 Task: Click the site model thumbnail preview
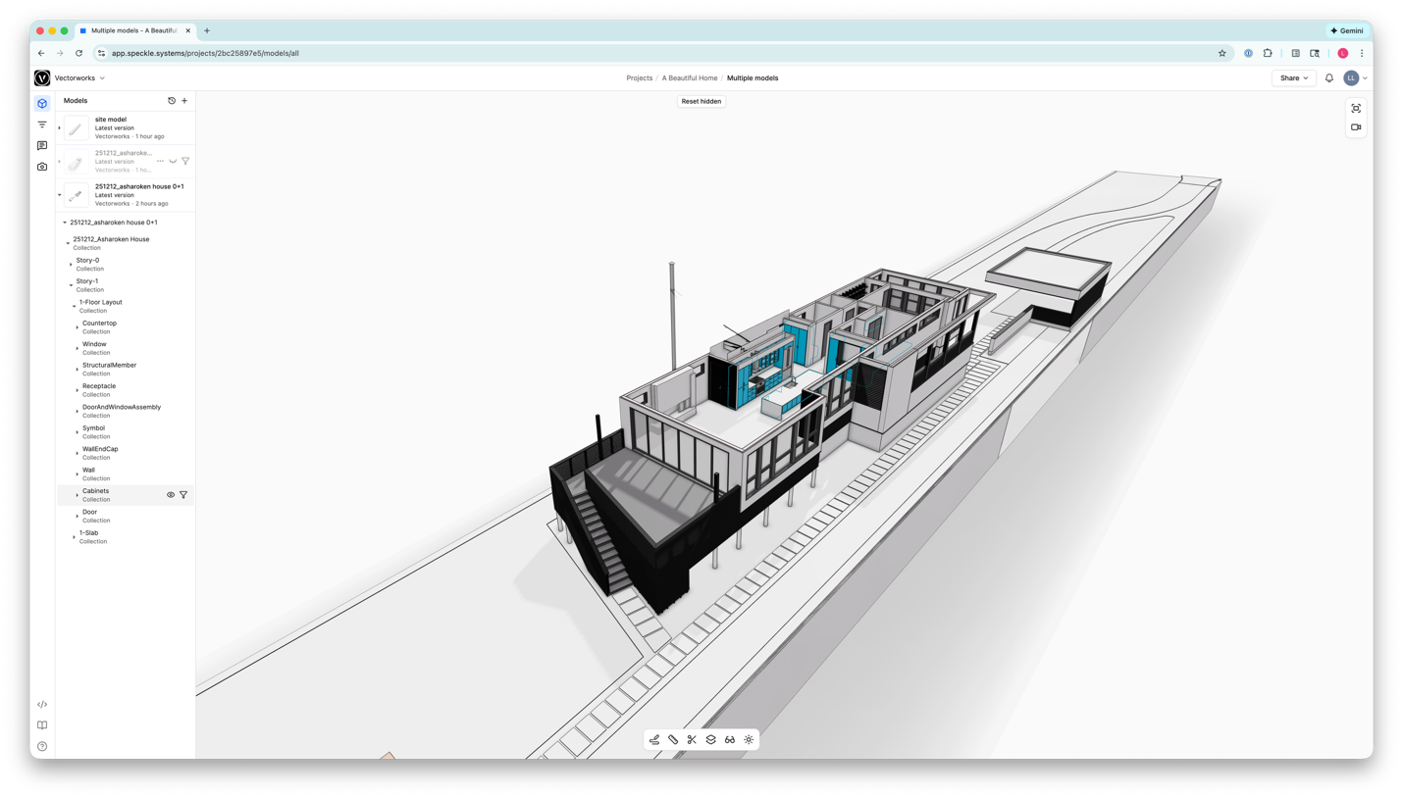tap(76, 126)
